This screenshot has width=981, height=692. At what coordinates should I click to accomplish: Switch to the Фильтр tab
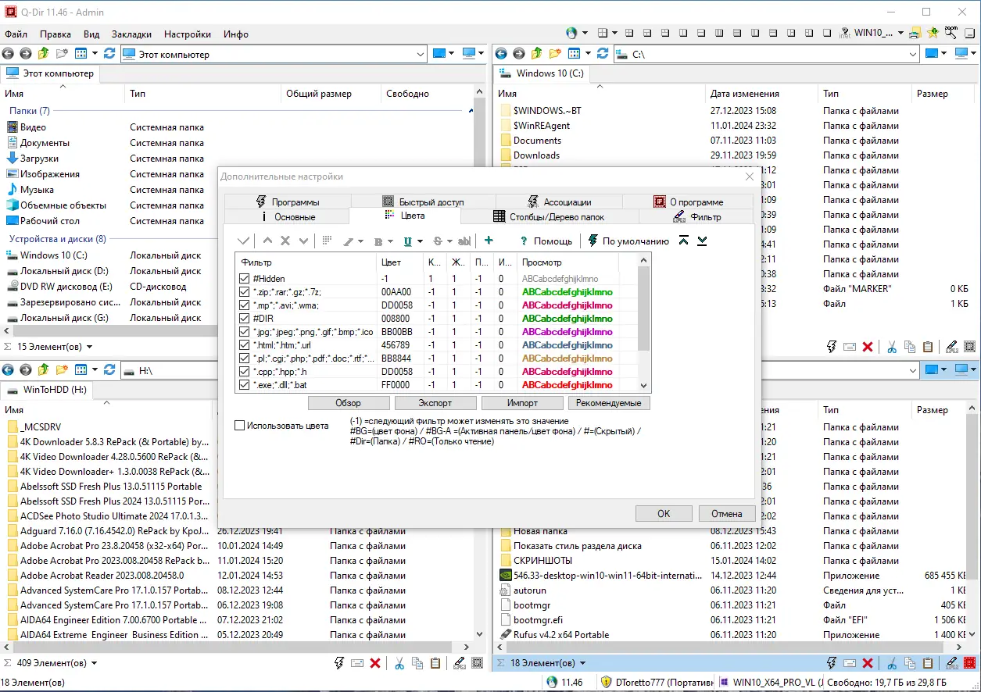point(696,216)
